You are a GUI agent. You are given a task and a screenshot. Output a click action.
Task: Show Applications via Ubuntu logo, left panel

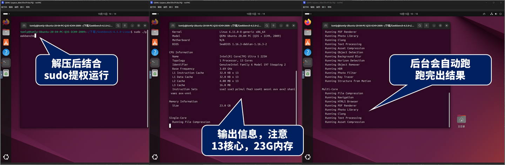point(6,157)
